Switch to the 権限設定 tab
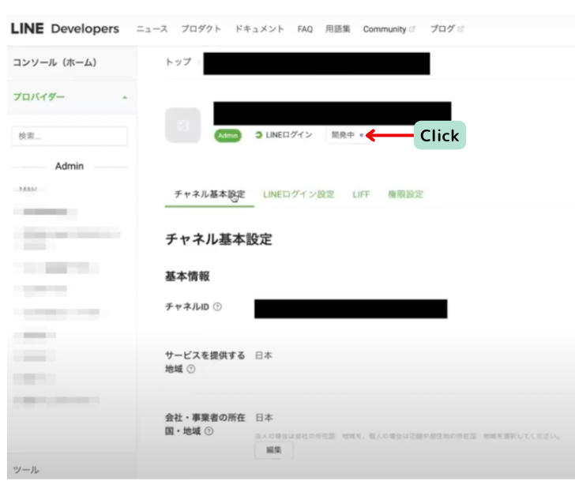 pos(406,194)
